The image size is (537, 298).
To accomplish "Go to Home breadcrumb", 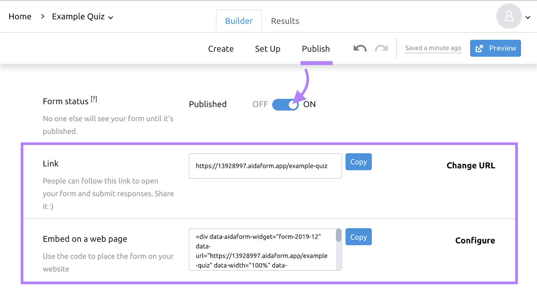I will [x=20, y=16].
